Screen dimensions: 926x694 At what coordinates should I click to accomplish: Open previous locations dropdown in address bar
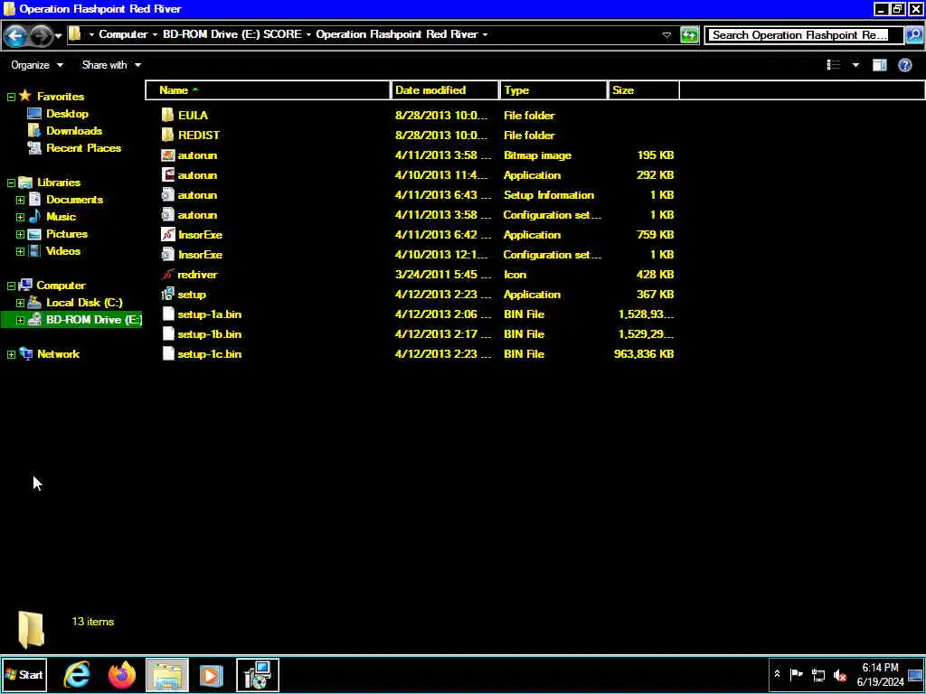pyautogui.click(x=666, y=35)
